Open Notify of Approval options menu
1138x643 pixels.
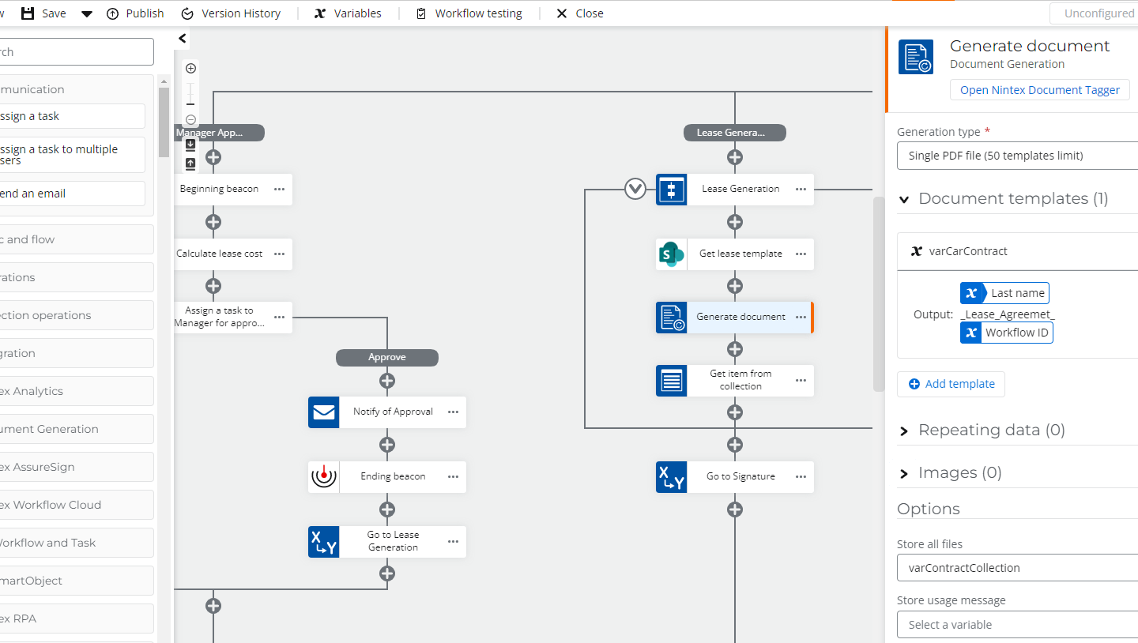pos(453,412)
